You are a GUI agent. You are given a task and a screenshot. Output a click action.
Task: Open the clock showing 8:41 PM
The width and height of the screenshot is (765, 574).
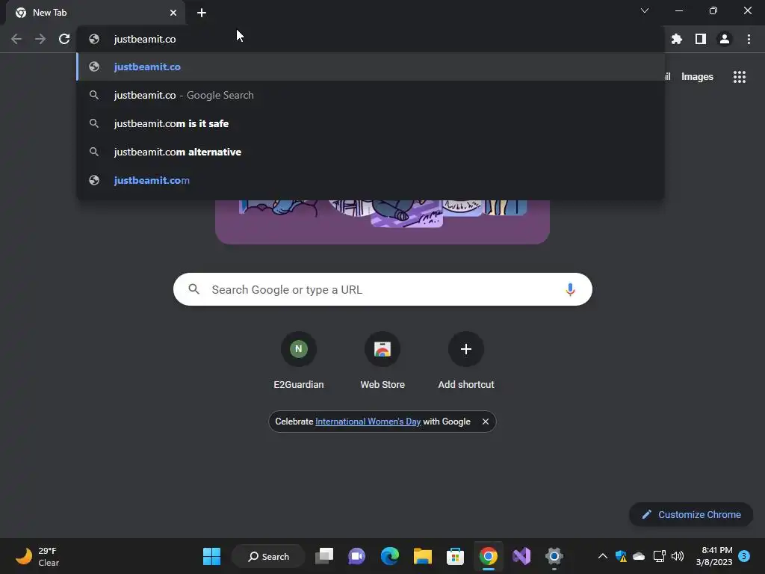pos(714,556)
